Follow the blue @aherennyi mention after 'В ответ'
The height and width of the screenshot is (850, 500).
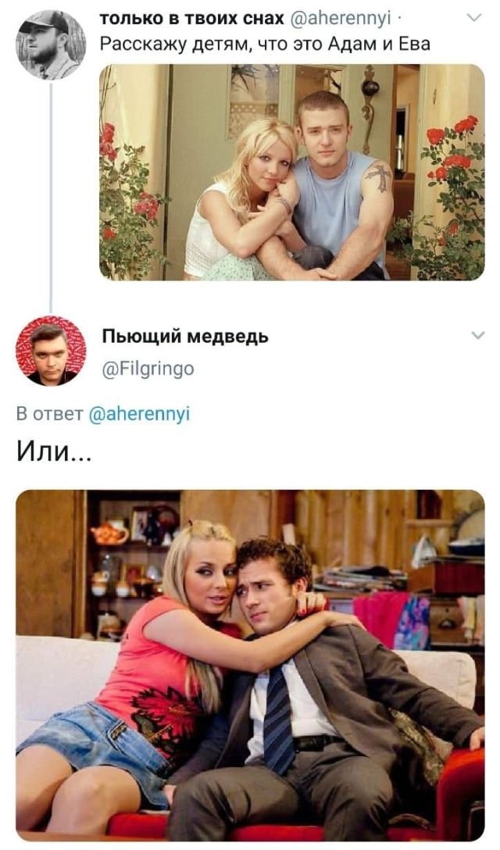(139, 415)
